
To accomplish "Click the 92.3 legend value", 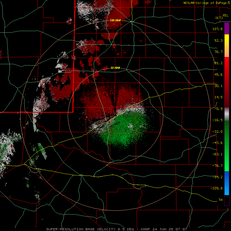I will 218,40.
